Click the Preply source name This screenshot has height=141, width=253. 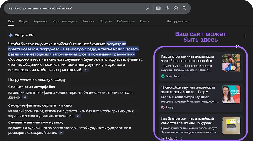click(170, 107)
